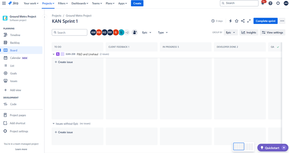Open Issues in the sidebar

[x=21, y=81]
